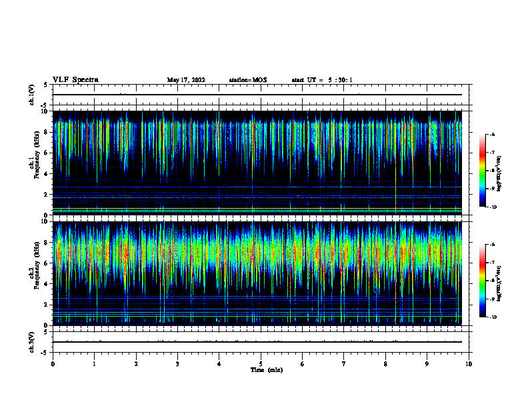Click time axis tick label '10'
Viewport: 528px width, 408px height.
tap(469, 364)
